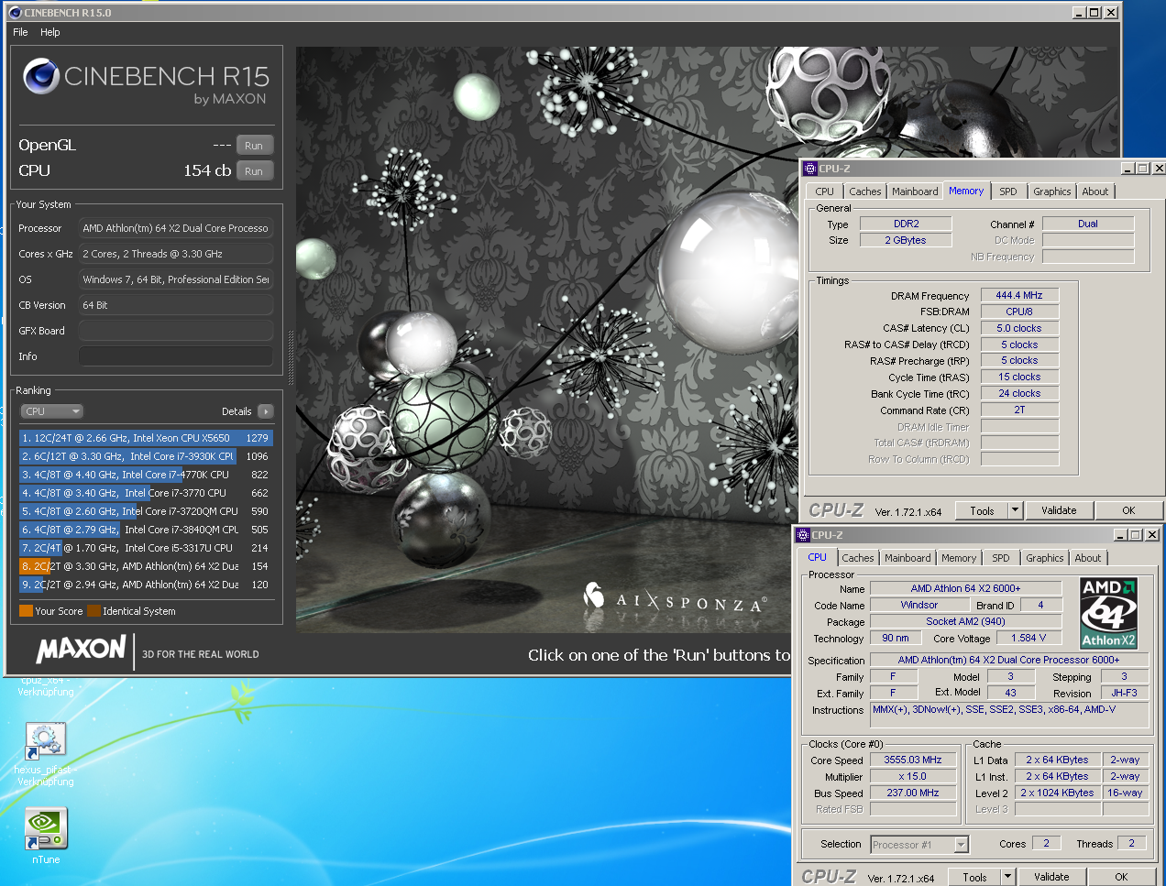Select ranking row Intel Core i5-3317U

[x=146, y=548]
